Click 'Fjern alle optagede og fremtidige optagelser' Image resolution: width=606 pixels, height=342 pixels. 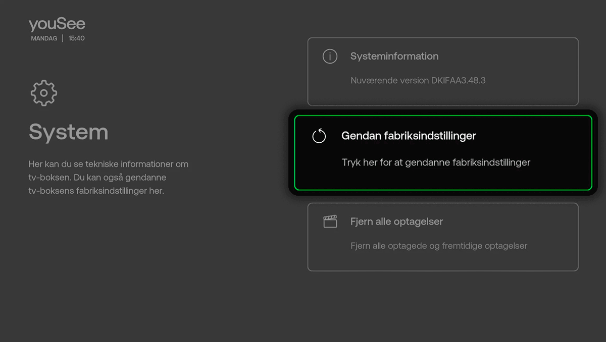point(439,246)
